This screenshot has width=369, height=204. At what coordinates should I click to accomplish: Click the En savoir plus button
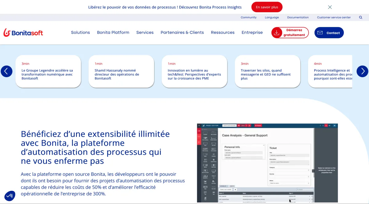[267, 7]
